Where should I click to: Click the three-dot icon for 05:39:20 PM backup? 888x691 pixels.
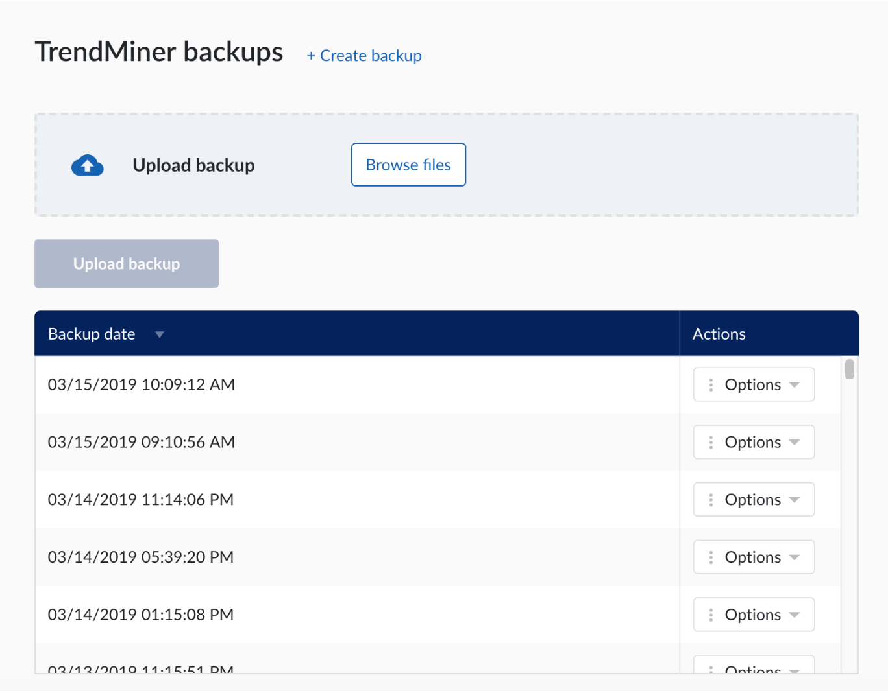(711, 557)
